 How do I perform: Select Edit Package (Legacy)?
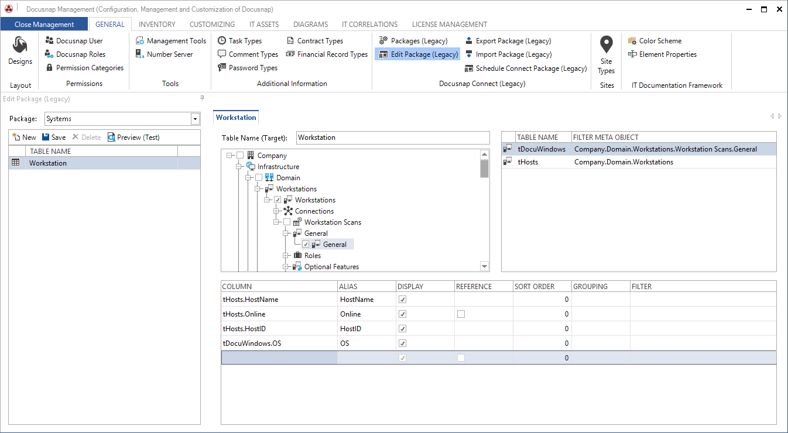[418, 54]
